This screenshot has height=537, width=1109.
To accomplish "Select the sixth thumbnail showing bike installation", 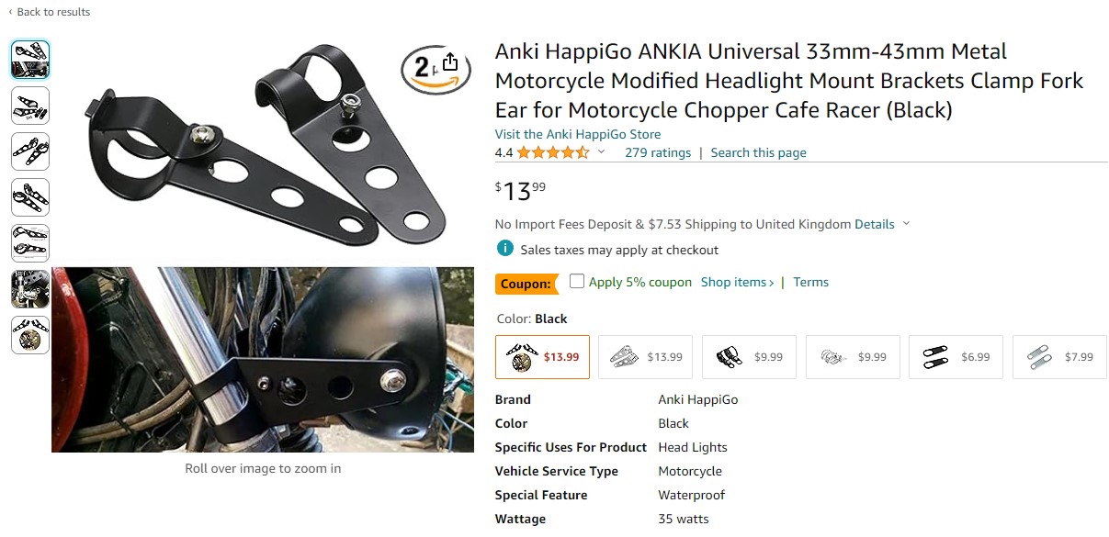I will 30,289.
